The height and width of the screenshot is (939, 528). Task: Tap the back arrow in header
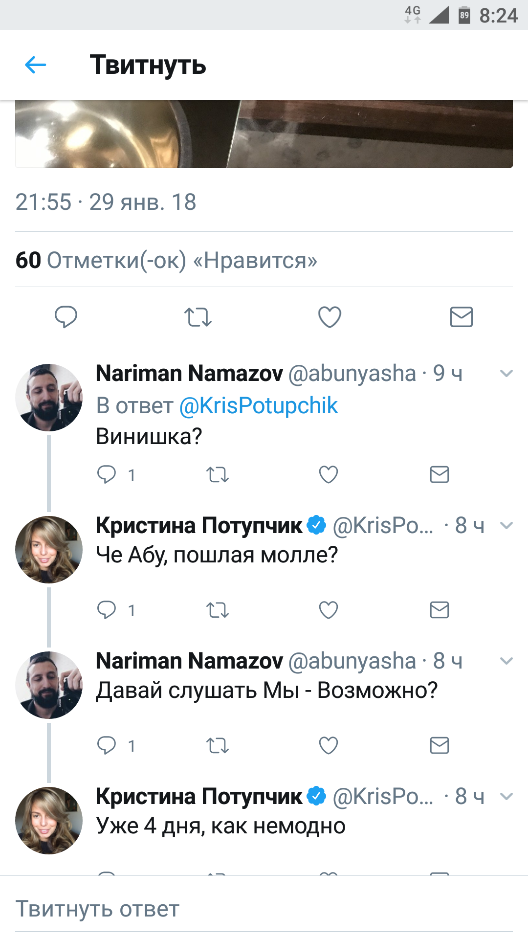(x=35, y=65)
